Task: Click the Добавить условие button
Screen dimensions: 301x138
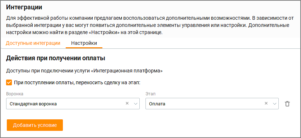Action: click(35, 125)
